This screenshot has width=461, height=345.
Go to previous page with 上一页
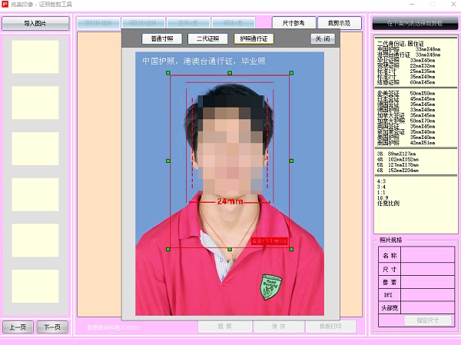click(18, 327)
